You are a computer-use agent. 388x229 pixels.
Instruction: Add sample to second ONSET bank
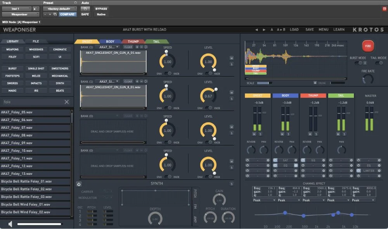tap(137, 82)
